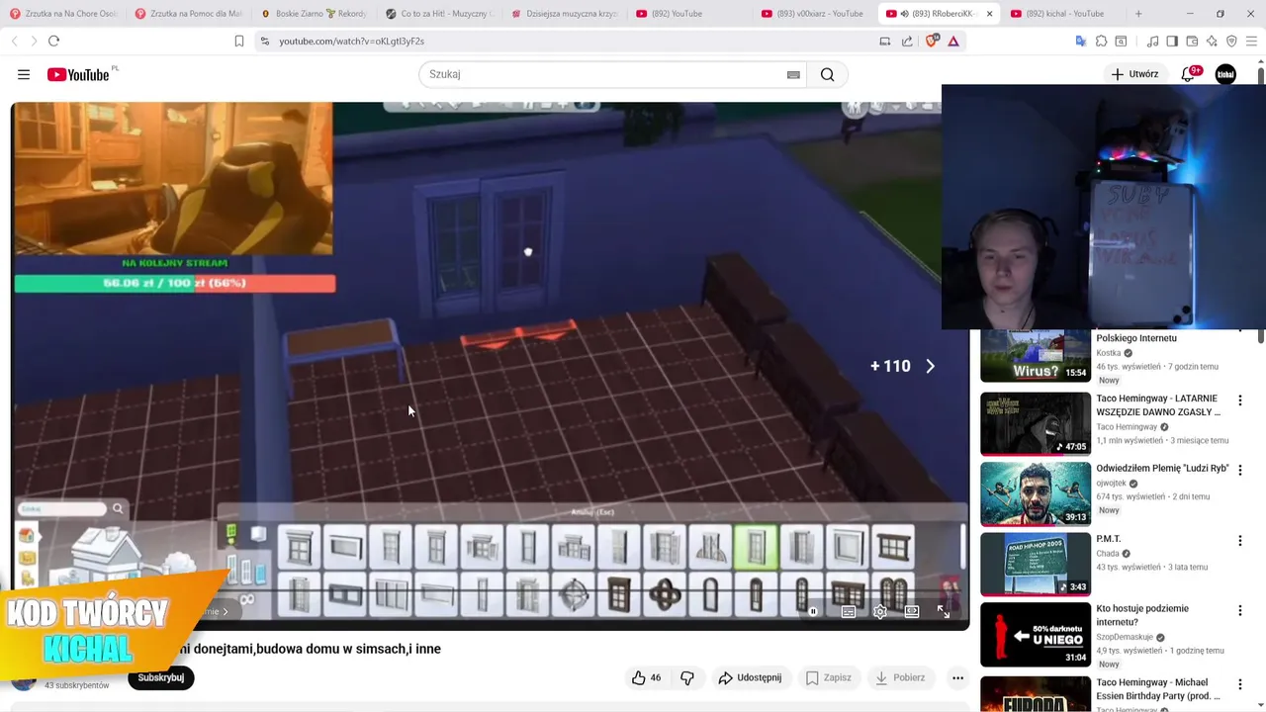Bookmark this page in the toolbar
Viewport: 1266px width, 712px height.
tap(239, 41)
